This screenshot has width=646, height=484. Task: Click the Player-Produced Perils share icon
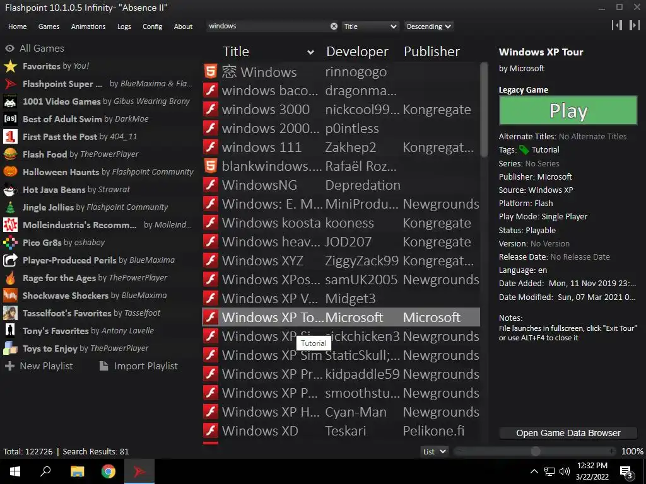tap(10, 260)
